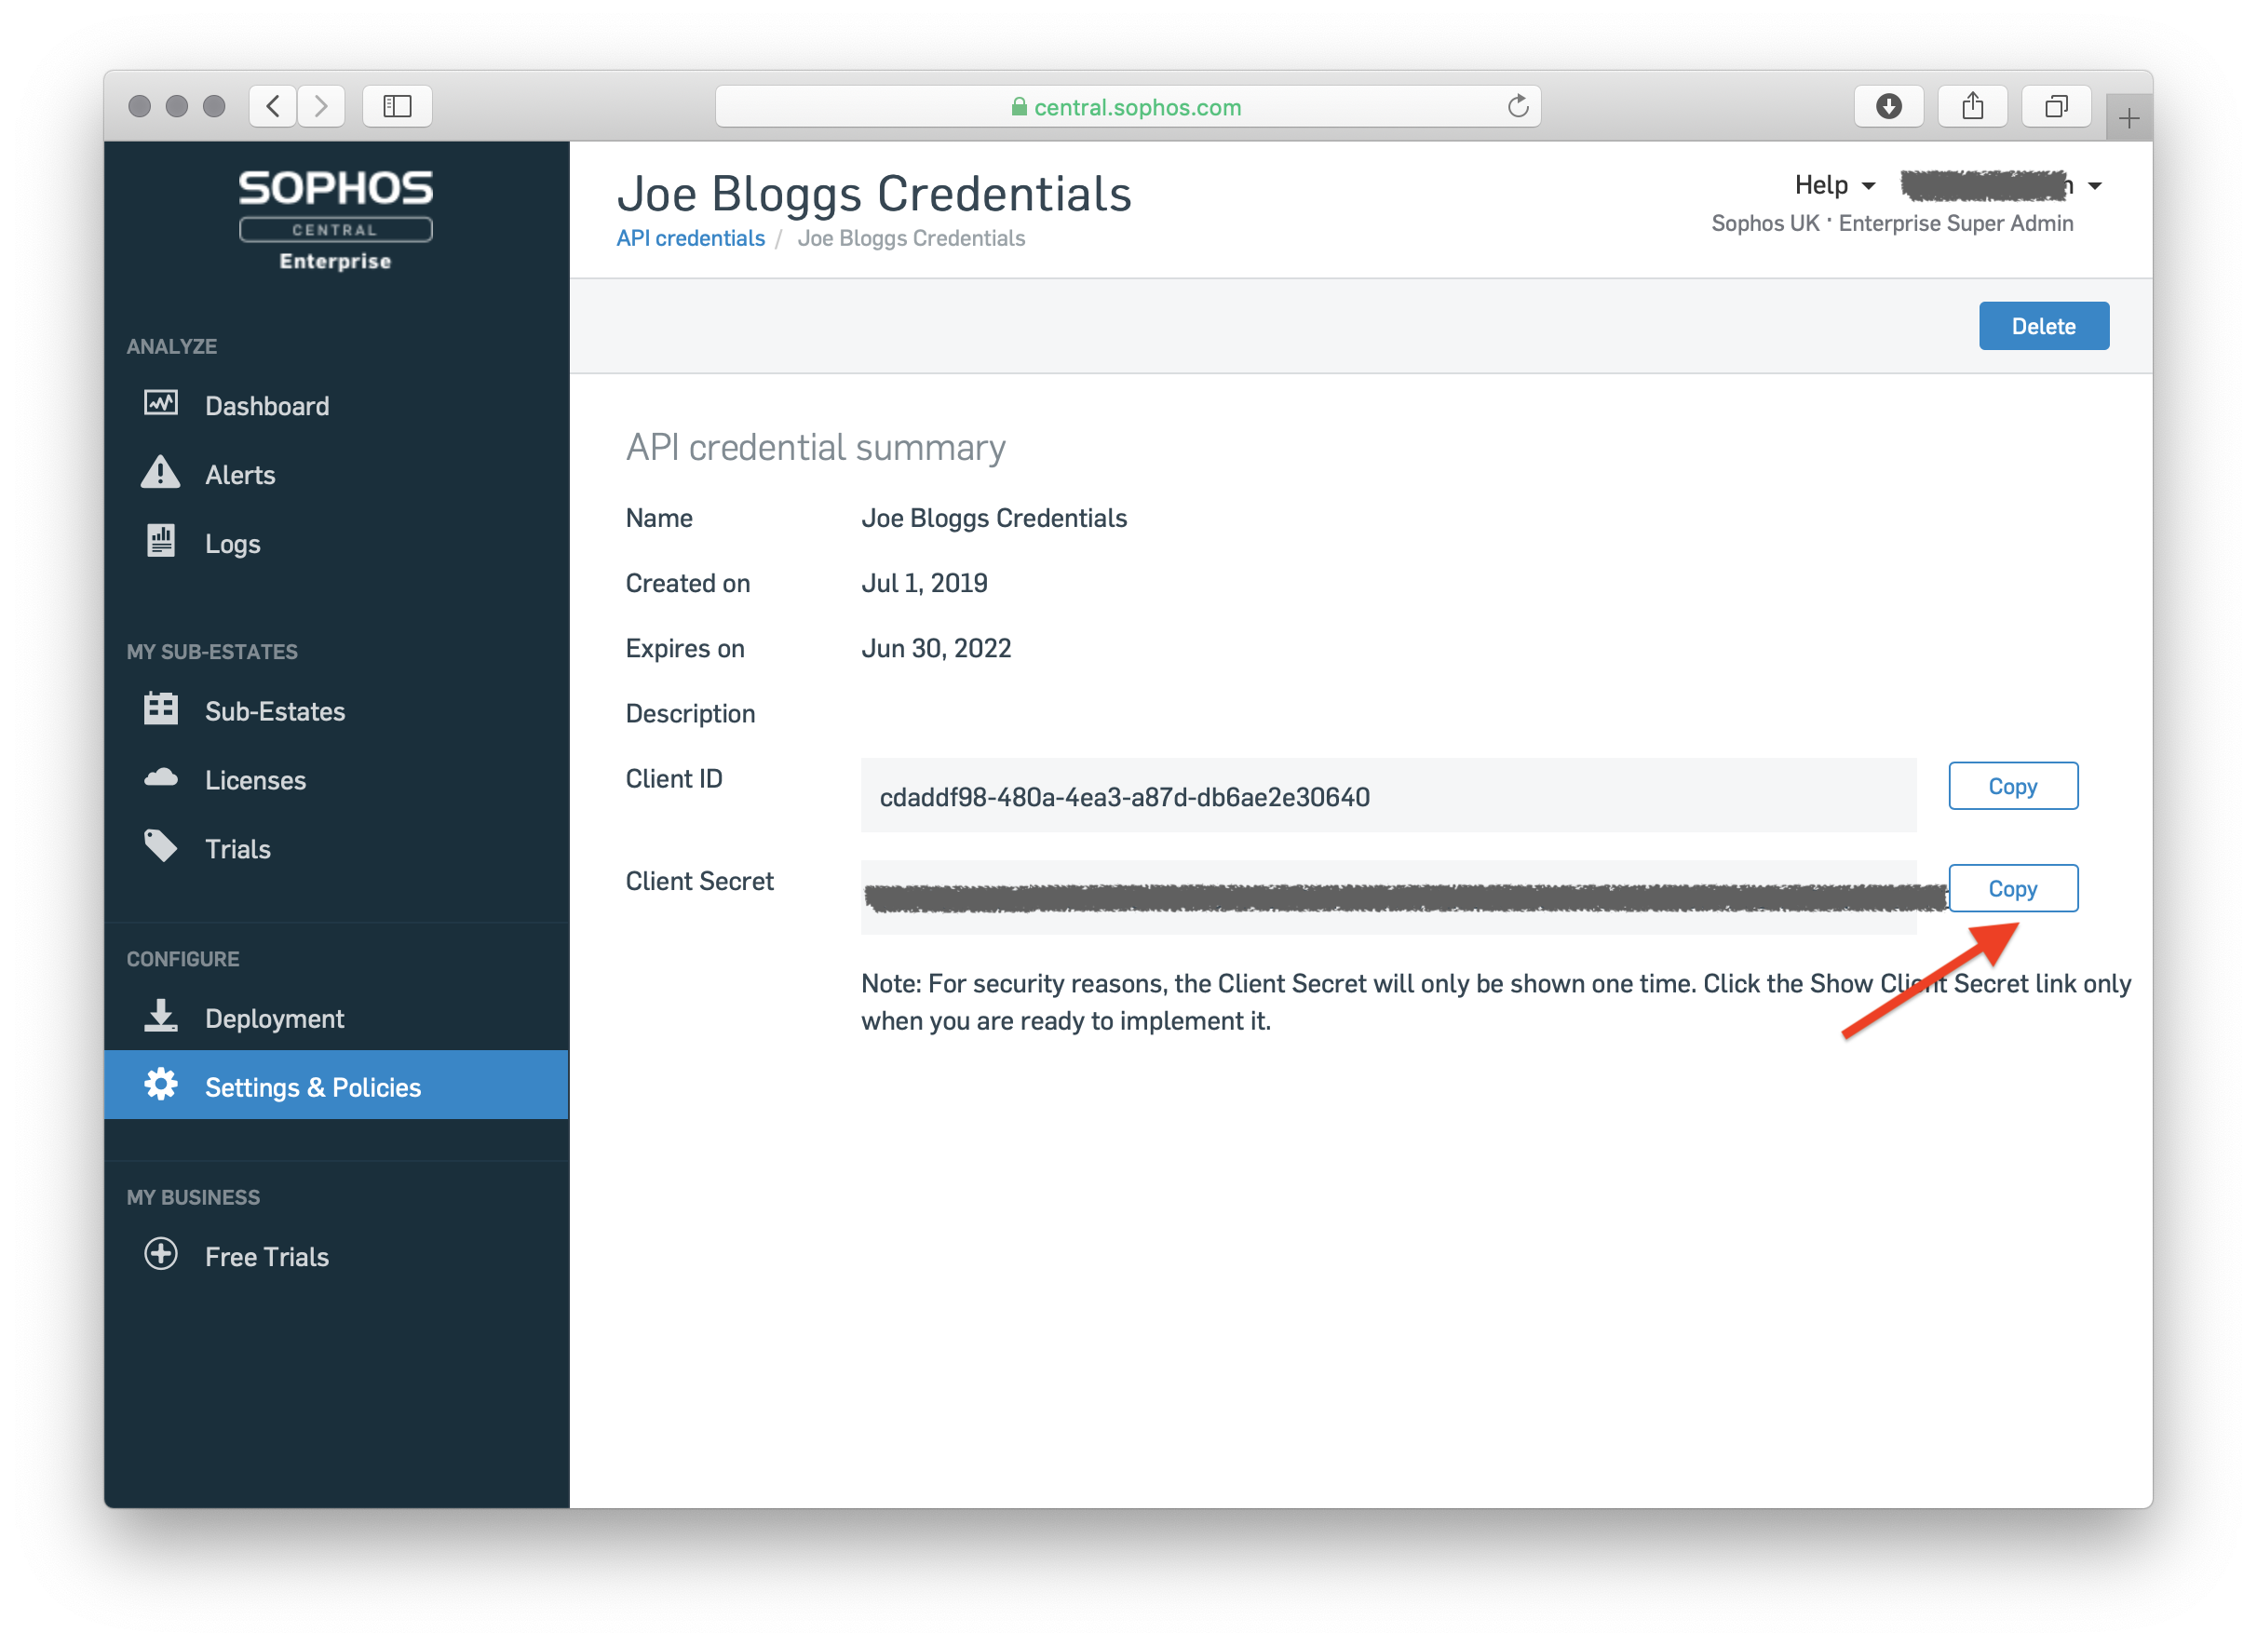Reload the page with refresh icon
Image resolution: width=2257 pixels, height=1646 pixels.
(x=1519, y=105)
